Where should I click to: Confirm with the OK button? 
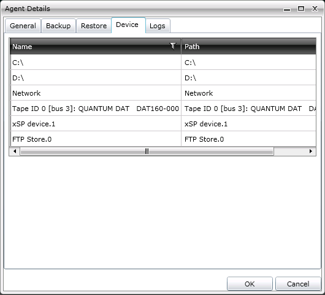pos(250,284)
